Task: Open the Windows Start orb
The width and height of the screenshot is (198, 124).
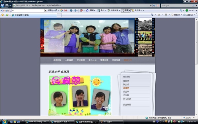Action: pos(5,122)
